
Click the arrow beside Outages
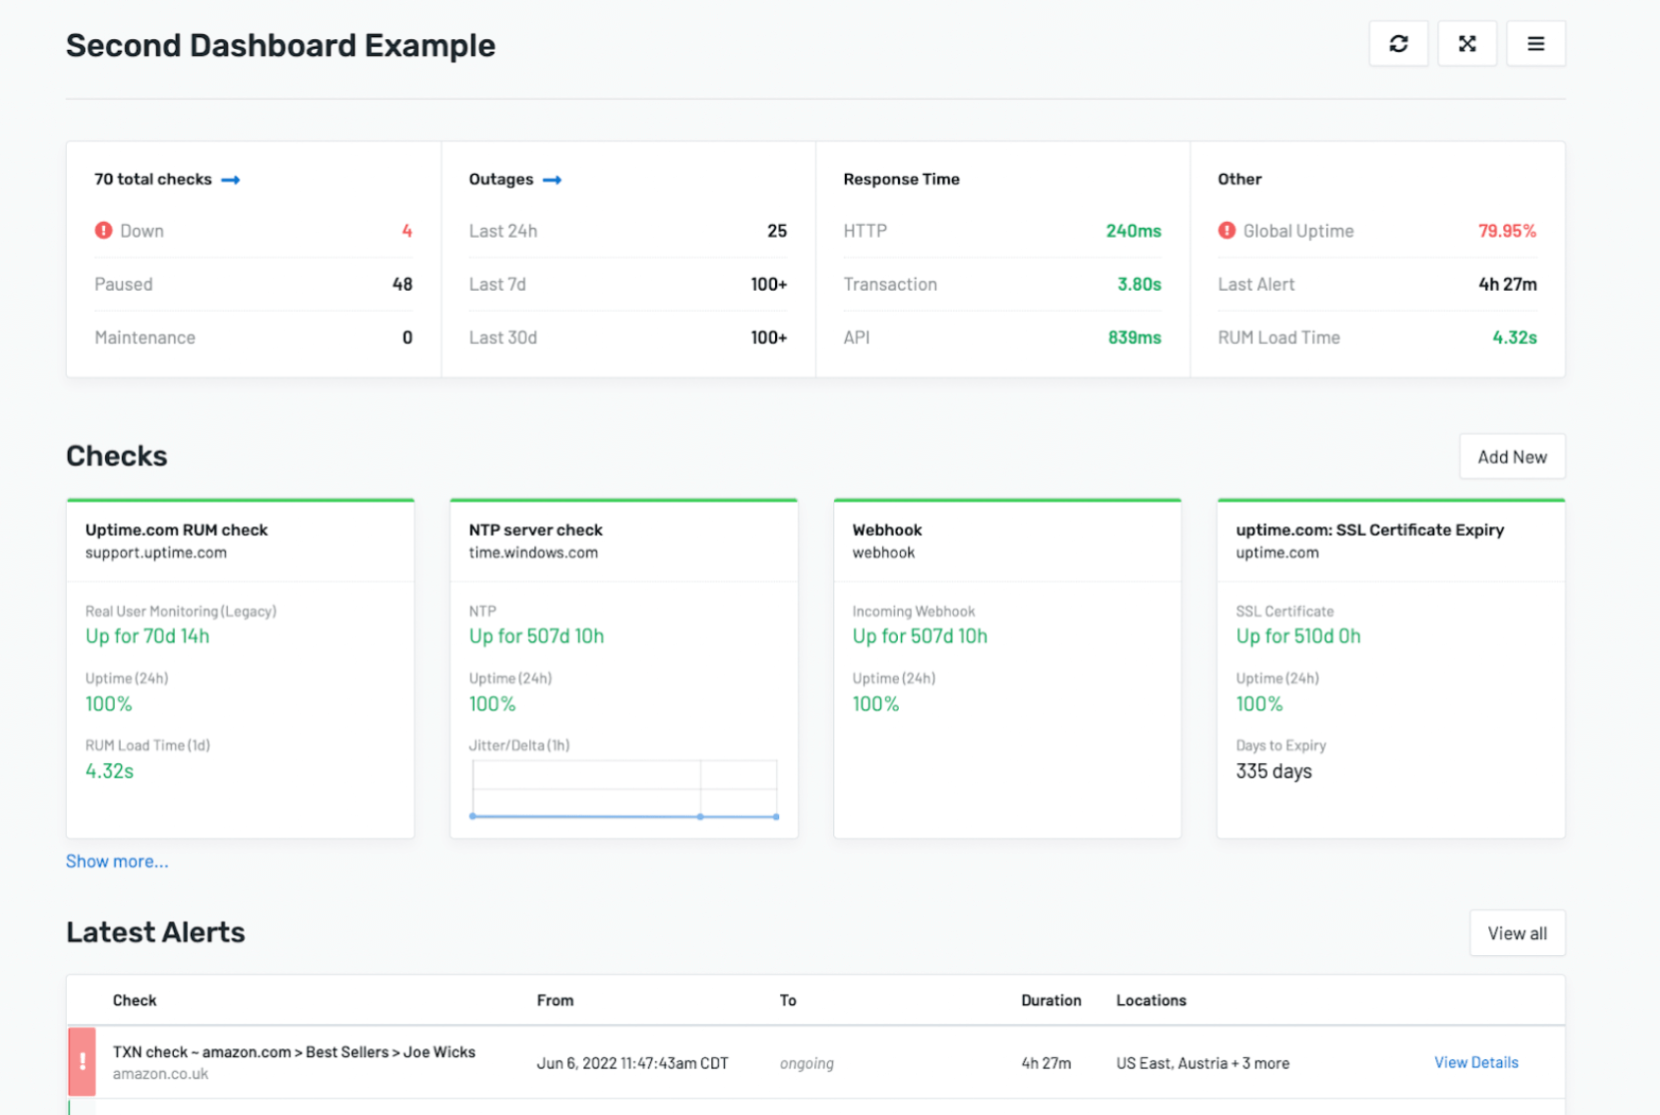pyautogui.click(x=552, y=180)
